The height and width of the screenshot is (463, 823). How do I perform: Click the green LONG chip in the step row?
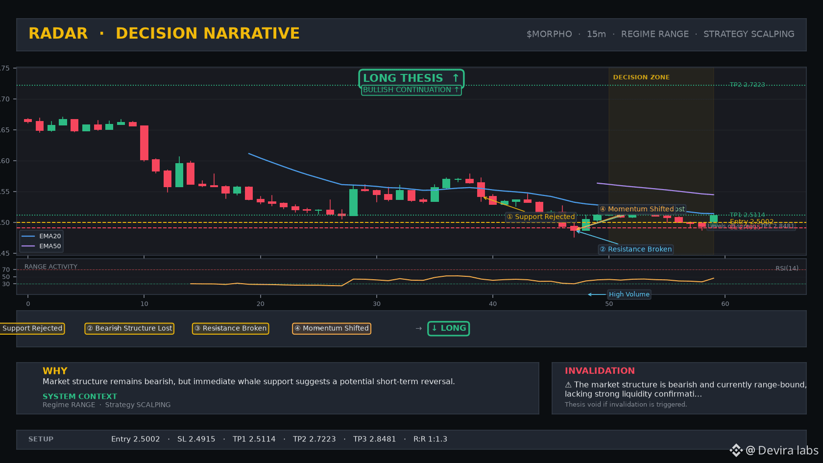click(x=449, y=328)
